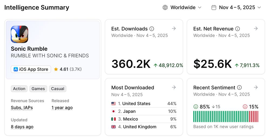270x140 pixels.
Task: Click the iOS App Store badge
Action: pyautogui.click(x=31, y=69)
